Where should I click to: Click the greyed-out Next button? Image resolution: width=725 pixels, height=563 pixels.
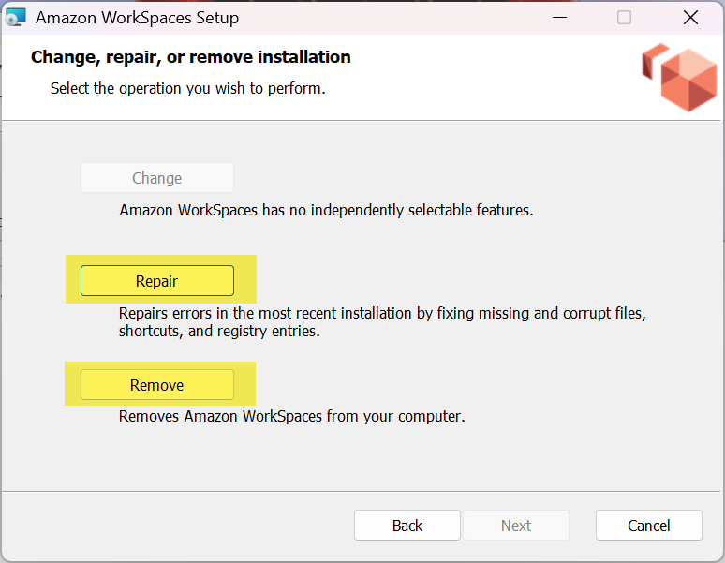click(515, 526)
